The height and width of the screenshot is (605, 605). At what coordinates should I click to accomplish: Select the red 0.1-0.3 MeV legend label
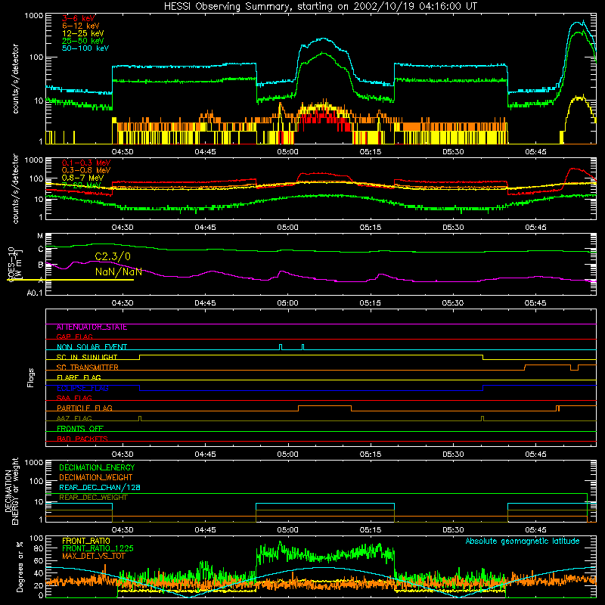coord(86,163)
